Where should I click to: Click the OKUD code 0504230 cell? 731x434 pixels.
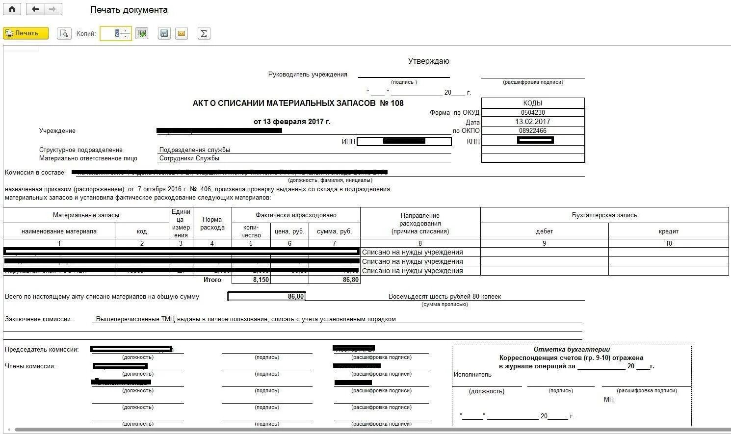pos(533,112)
